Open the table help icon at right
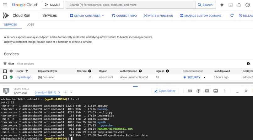The image size is (253, 140). point(248,64)
